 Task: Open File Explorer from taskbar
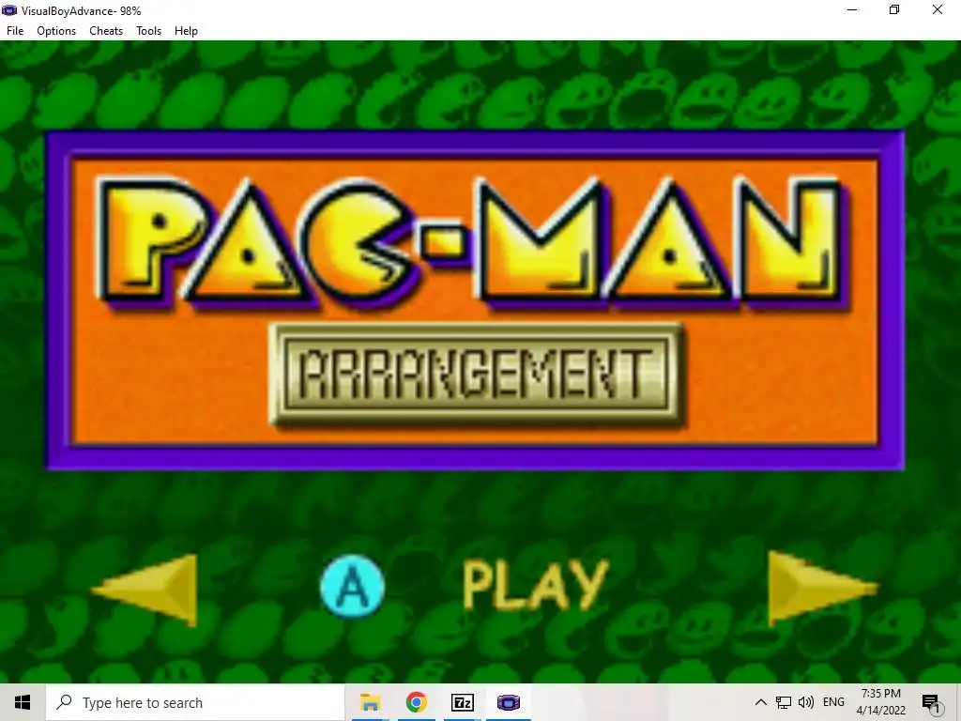[x=370, y=702]
